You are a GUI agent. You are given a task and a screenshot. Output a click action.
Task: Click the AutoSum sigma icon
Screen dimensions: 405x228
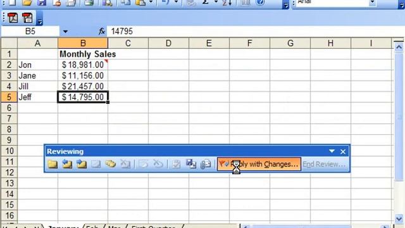tap(205, 3)
